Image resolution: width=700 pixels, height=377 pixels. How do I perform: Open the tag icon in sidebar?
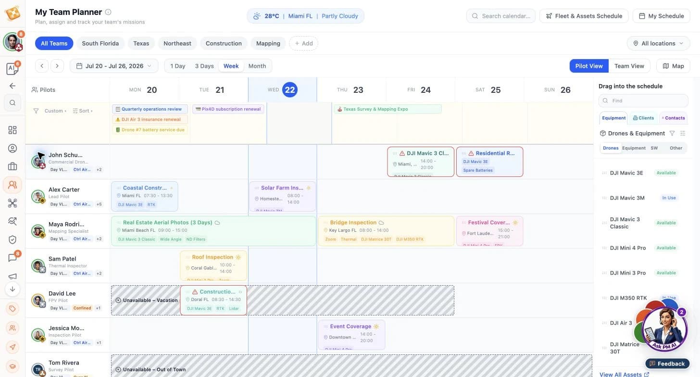12,309
